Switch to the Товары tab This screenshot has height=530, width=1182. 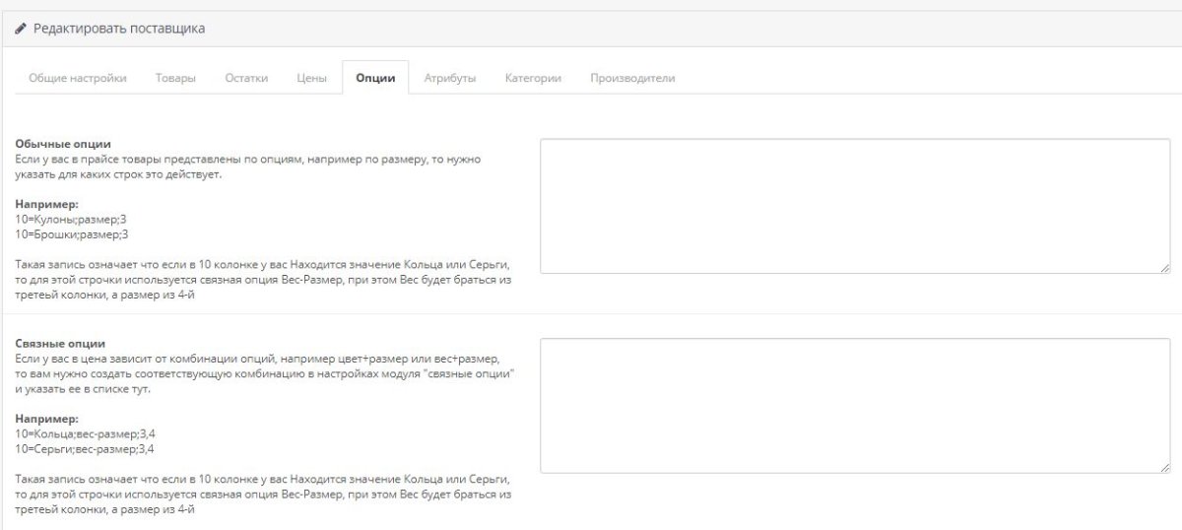click(175, 78)
